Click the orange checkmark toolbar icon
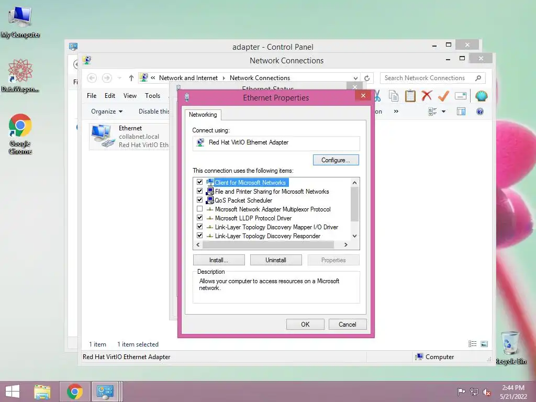The width and height of the screenshot is (536, 402). [443, 96]
